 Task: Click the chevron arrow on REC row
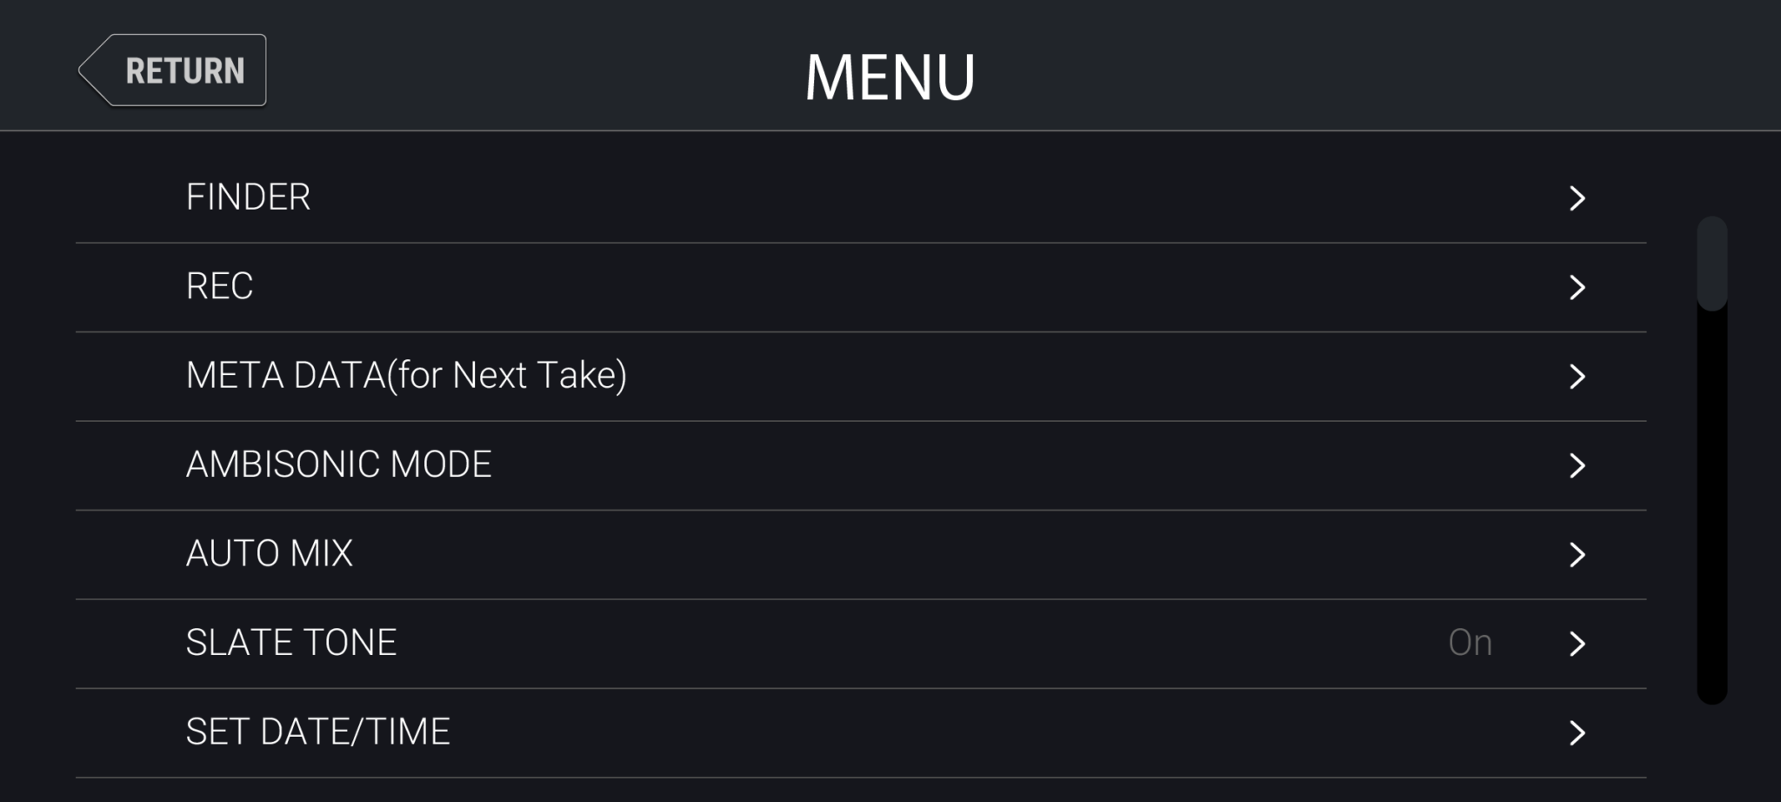coord(1577,287)
